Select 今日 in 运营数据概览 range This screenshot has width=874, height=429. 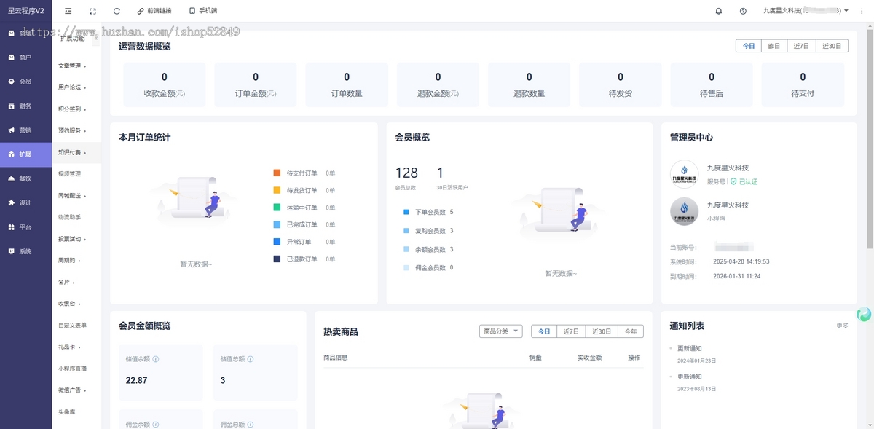(749, 46)
